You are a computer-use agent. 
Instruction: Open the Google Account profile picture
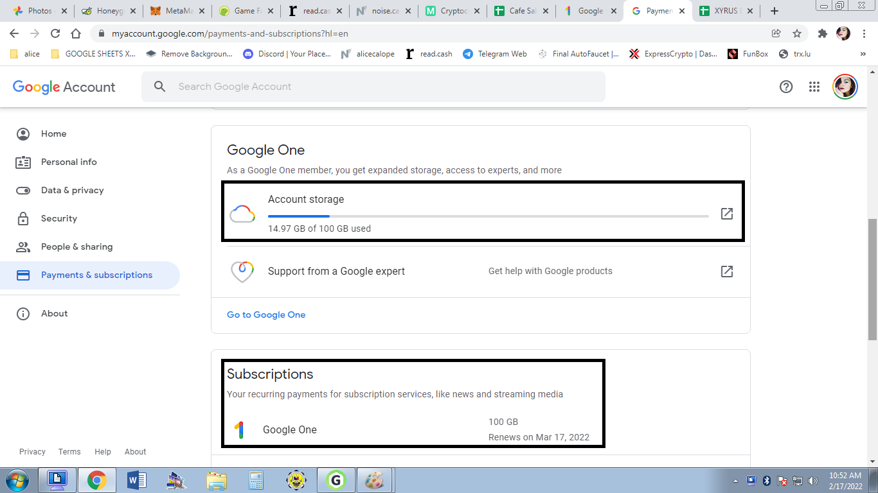845,87
